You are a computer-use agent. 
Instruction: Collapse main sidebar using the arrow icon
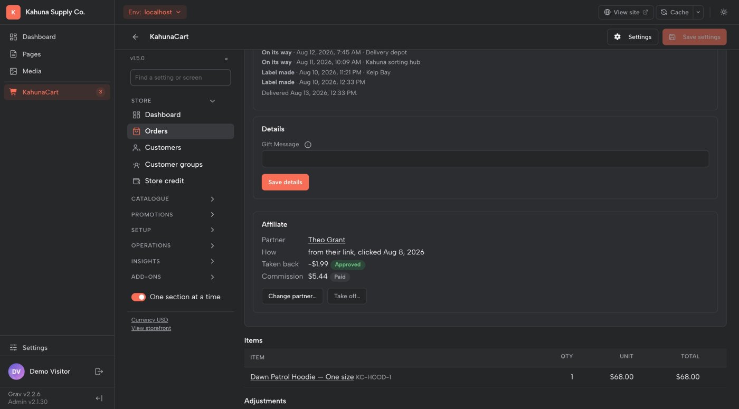99,398
